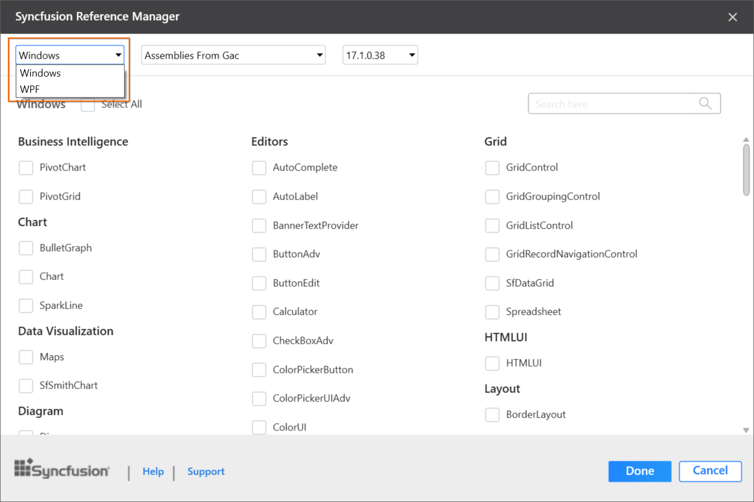Open the Help link
The image size is (754, 502).
click(x=153, y=471)
